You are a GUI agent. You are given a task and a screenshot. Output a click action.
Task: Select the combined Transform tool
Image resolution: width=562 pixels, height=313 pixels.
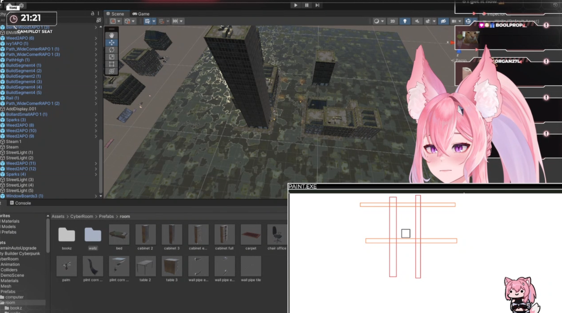click(112, 71)
